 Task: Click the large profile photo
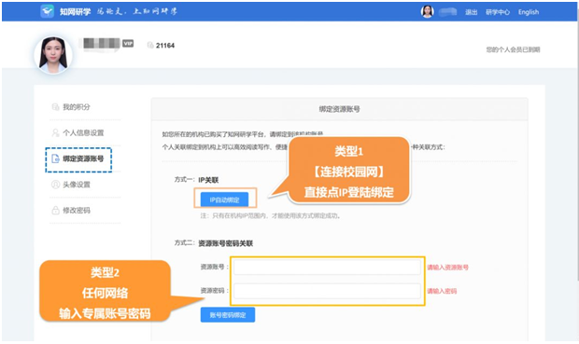tap(53, 55)
